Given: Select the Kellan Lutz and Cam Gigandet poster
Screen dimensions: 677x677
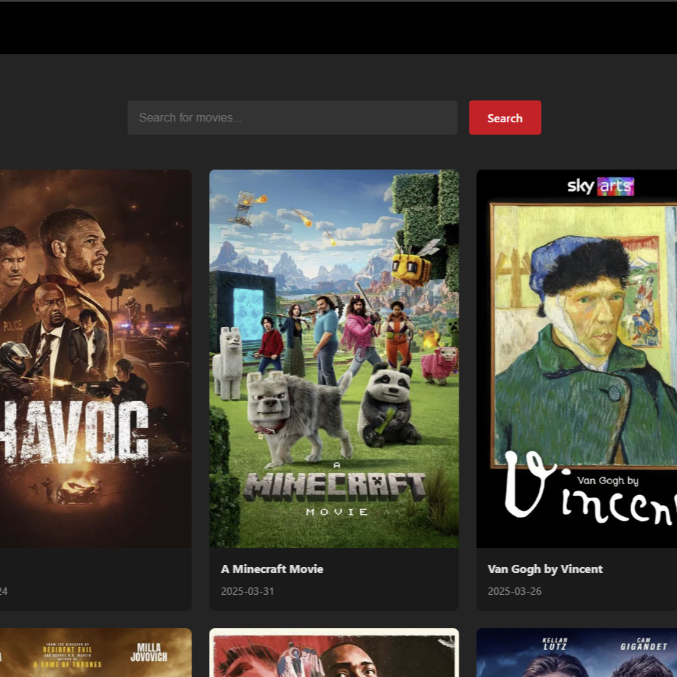Looking at the screenshot, I should pyautogui.click(x=577, y=653).
